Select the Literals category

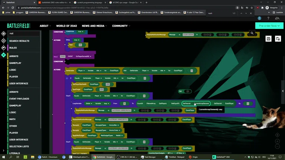(14, 153)
